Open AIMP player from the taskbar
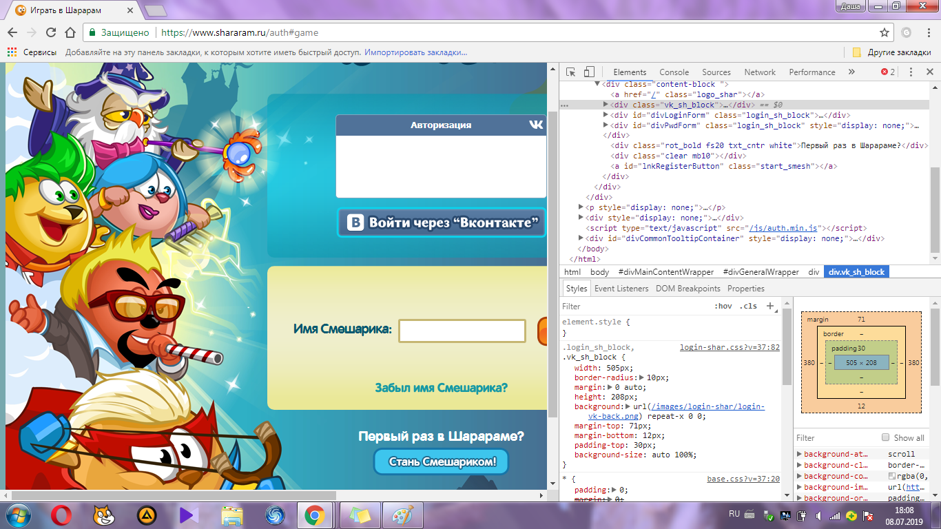The image size is (941, 529). pos(145,515)
